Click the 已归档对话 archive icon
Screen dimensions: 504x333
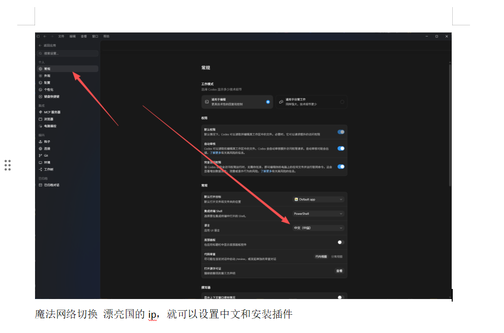coord(41,185)
